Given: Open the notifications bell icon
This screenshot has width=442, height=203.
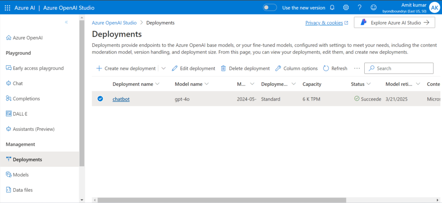Looking at the screenshot, I should [332, 8].
